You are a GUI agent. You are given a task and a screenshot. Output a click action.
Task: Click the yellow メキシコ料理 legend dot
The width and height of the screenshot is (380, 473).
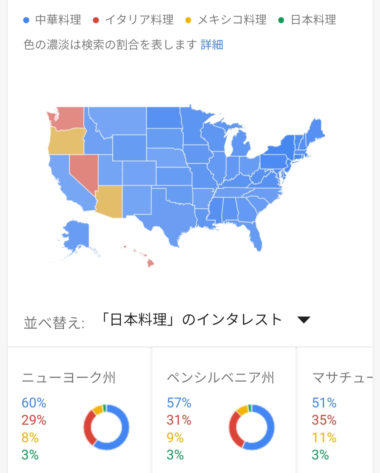tap(188, 20)
